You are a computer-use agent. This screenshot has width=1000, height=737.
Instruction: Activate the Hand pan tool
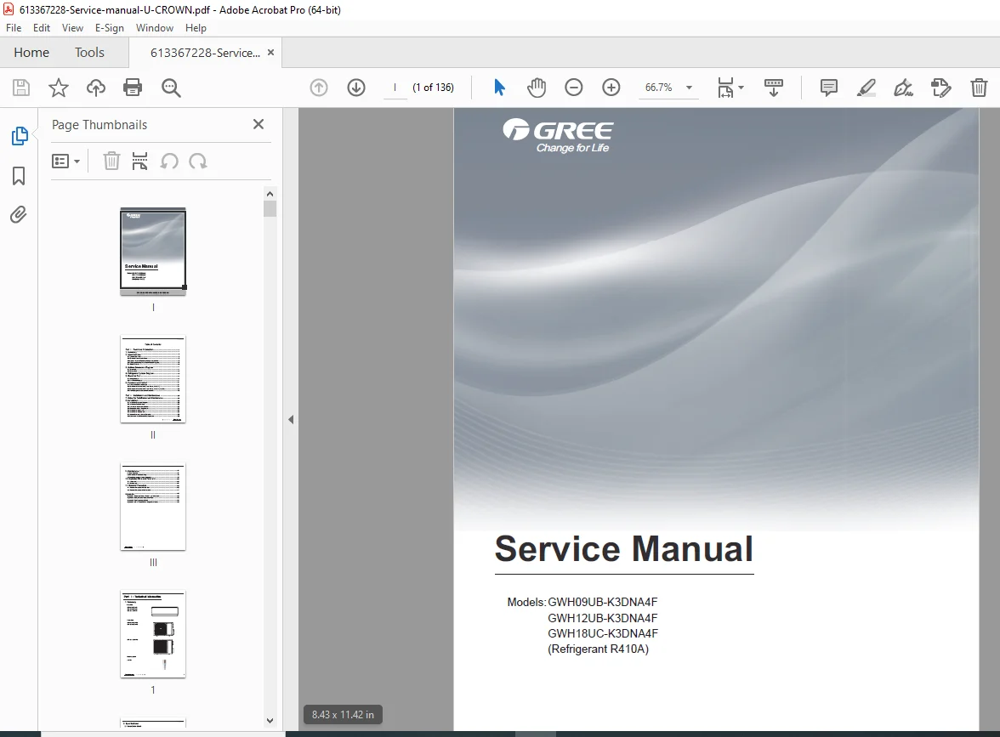537,88
